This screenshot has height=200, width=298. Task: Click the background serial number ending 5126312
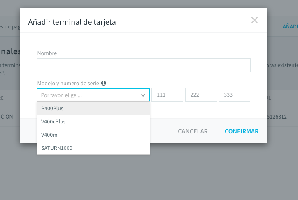point(277,116)
